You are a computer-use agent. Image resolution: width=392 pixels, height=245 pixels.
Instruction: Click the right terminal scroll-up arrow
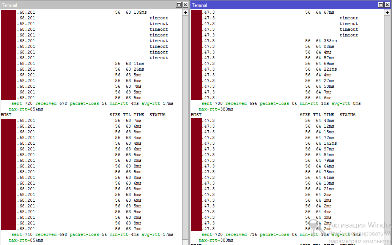(x=387, y=13)
